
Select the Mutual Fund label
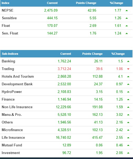pyautogui.click(x=12, y=145)
